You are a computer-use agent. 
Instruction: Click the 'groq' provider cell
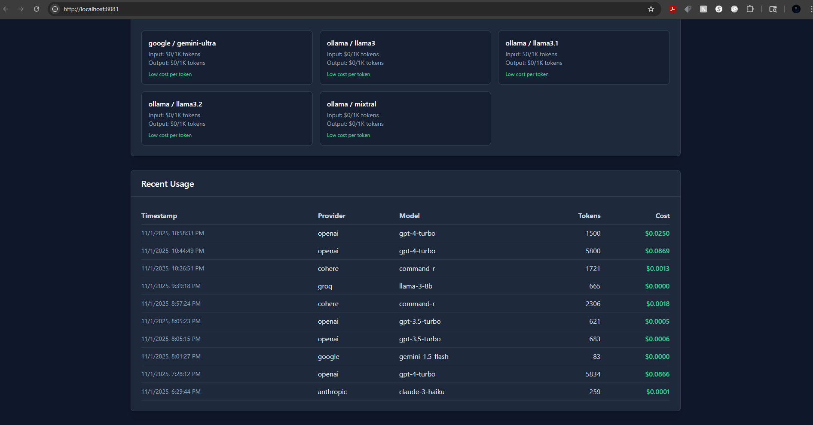point(325,286)
